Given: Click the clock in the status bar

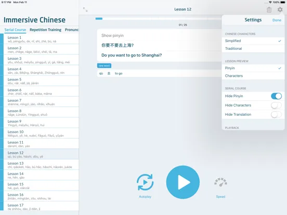Looking at the screenshot, I should coord(6,2).
